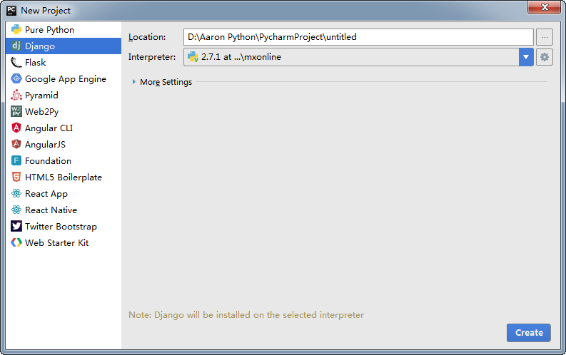Image resolution: width=566 pixels, height=355 pixels.
Task: Select Angular CLI project type
Action: [64, 128]
